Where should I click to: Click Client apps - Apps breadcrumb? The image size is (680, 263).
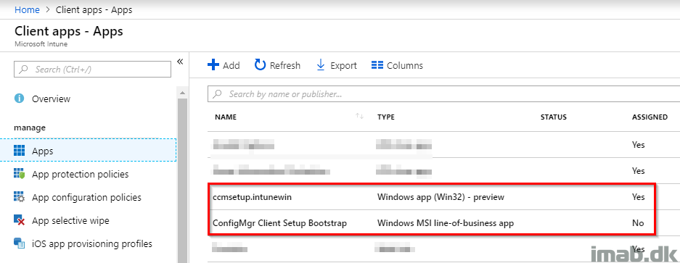(94, 10)
